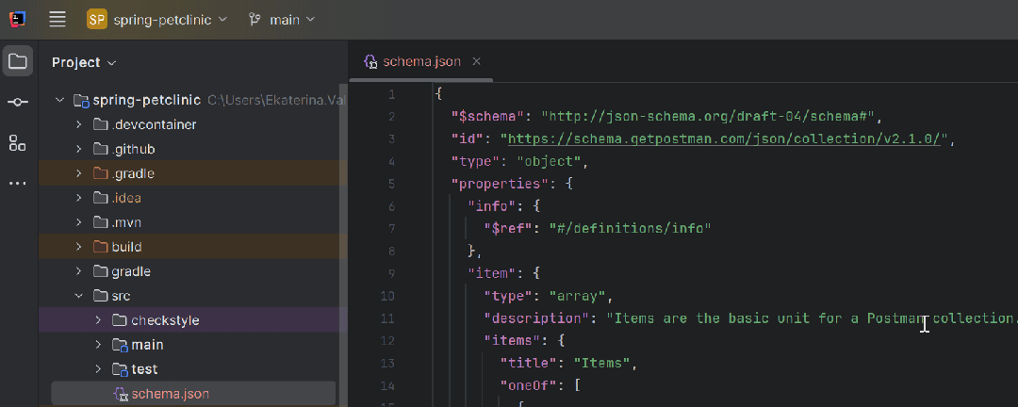Select the src folder row
This screenshot has height=407, width=1018.
point(193,296)
